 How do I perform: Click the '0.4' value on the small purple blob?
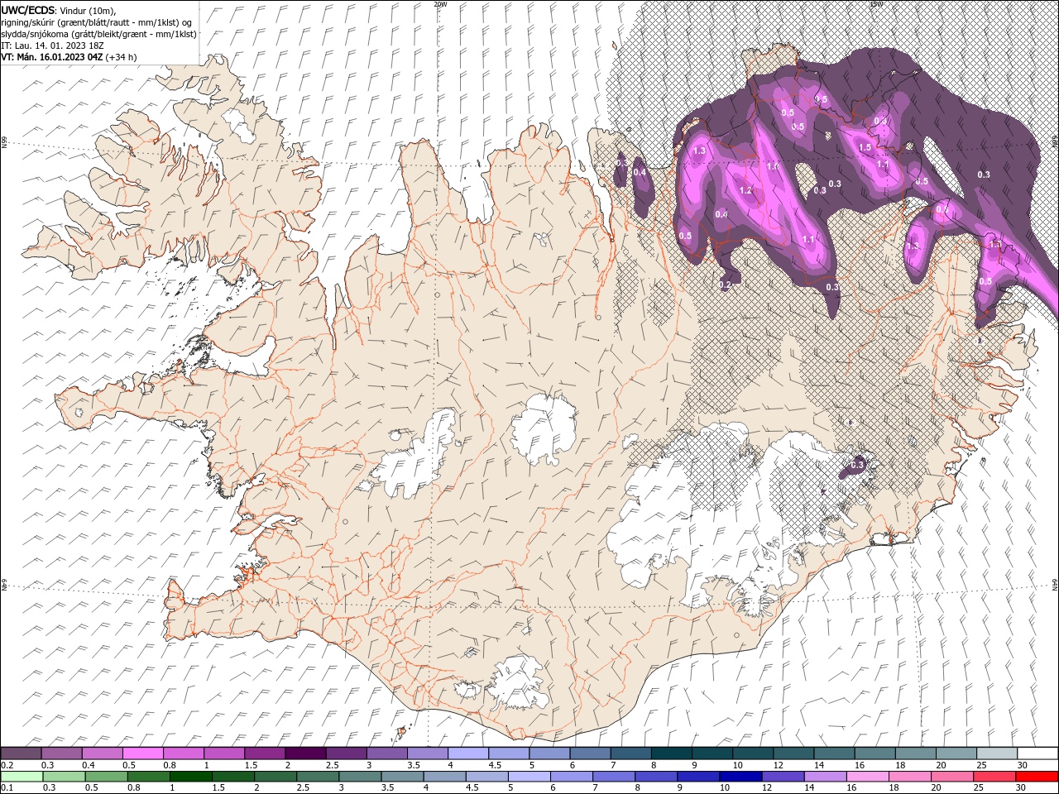click(640, 172)
